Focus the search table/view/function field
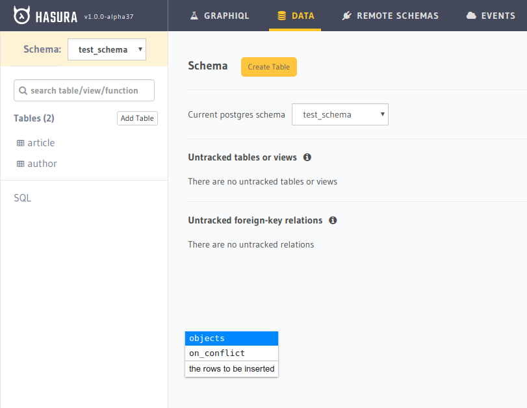 click(84, 90)
